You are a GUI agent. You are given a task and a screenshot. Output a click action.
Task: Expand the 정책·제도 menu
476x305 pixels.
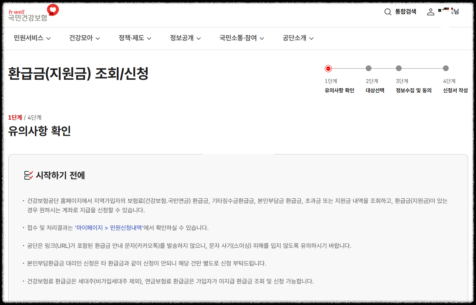pos(135,38)
